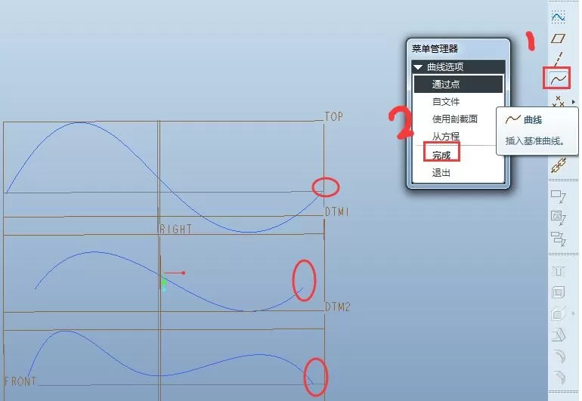
Task: Click 完成 in the menu manager
Action: 441,155
